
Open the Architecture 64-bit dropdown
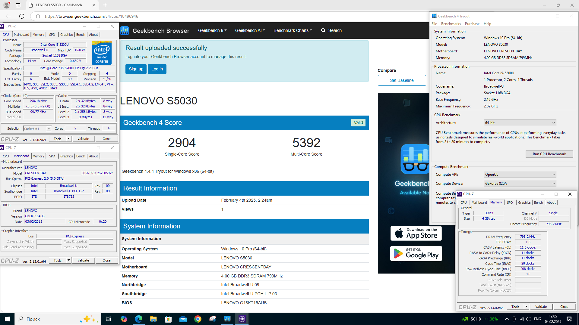pos(520,123)
